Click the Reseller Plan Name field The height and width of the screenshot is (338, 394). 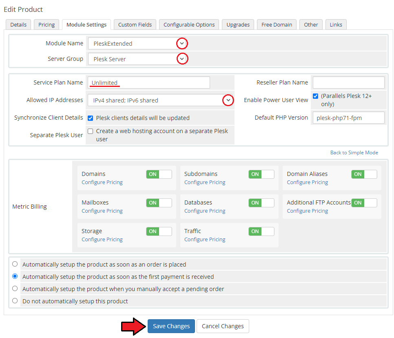(x=348, y=82)
